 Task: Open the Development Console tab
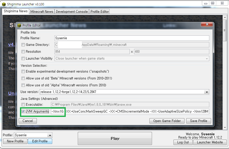point(72,12)
